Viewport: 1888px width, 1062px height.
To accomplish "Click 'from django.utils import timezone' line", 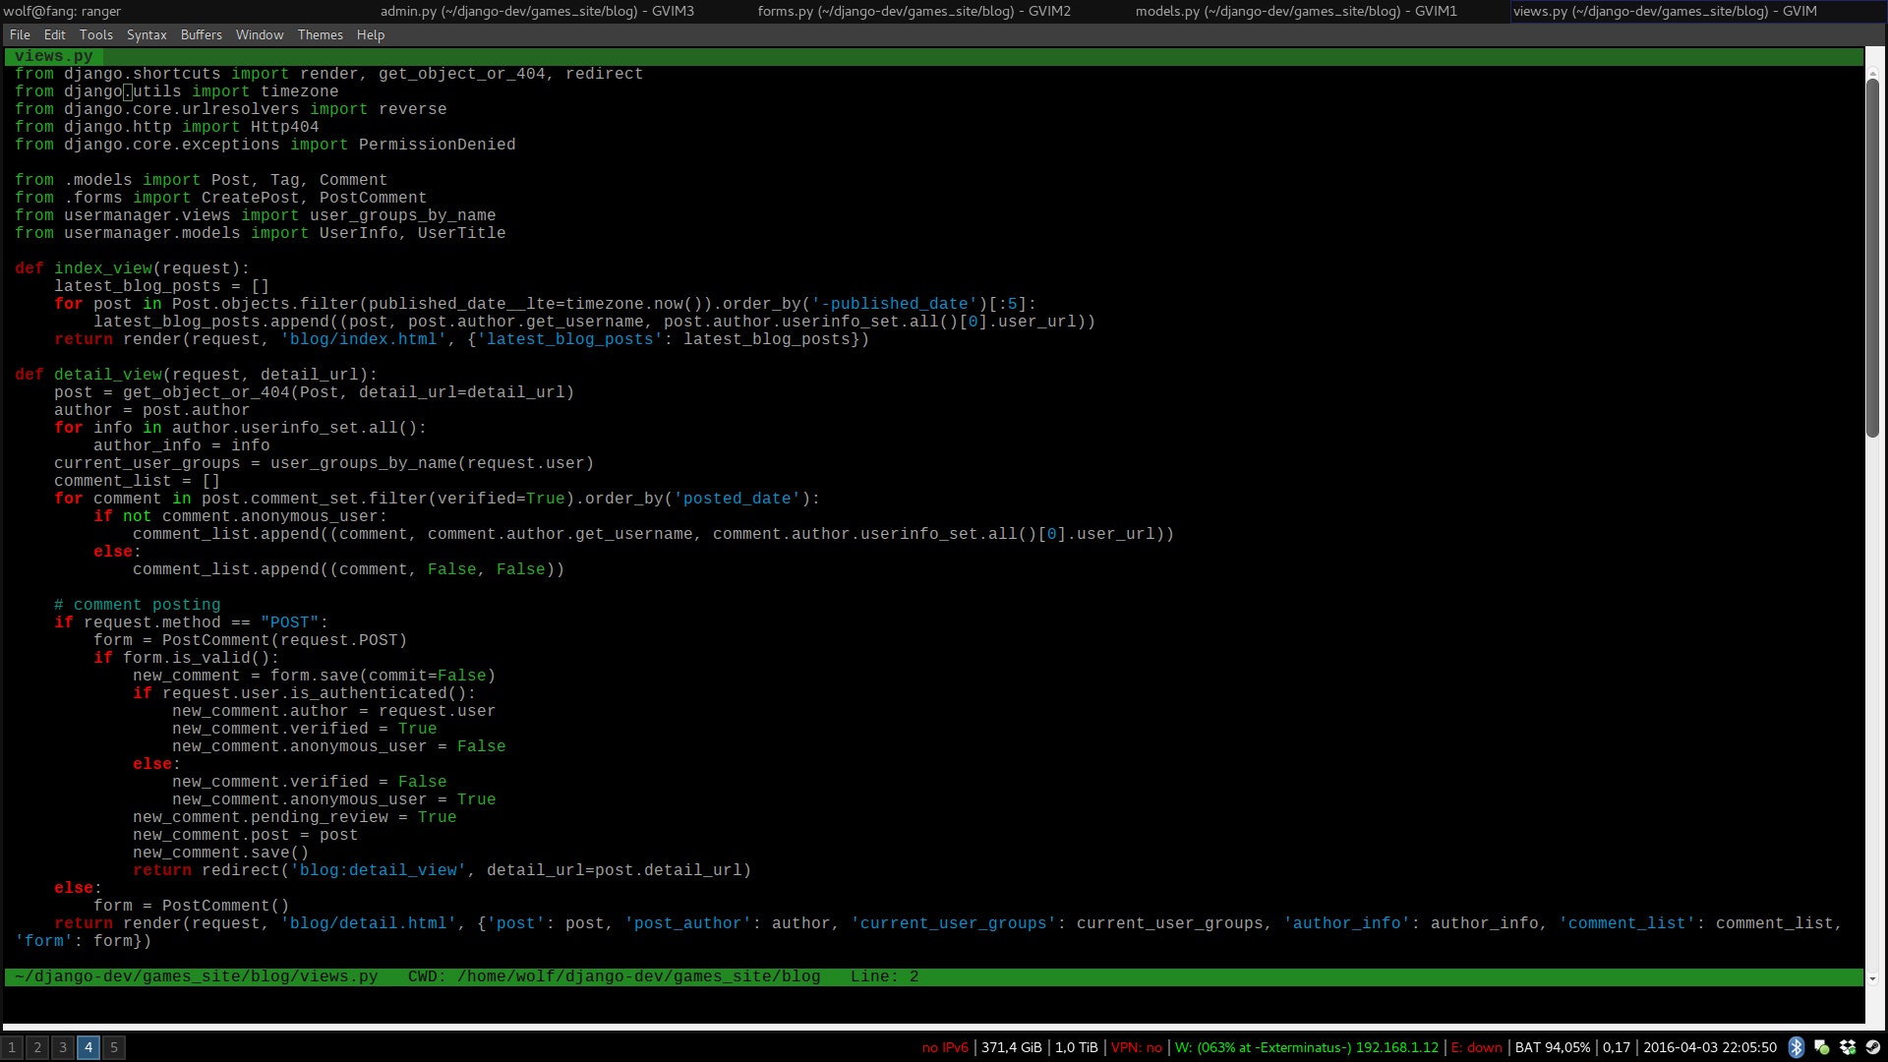I will tap(176, 91).
